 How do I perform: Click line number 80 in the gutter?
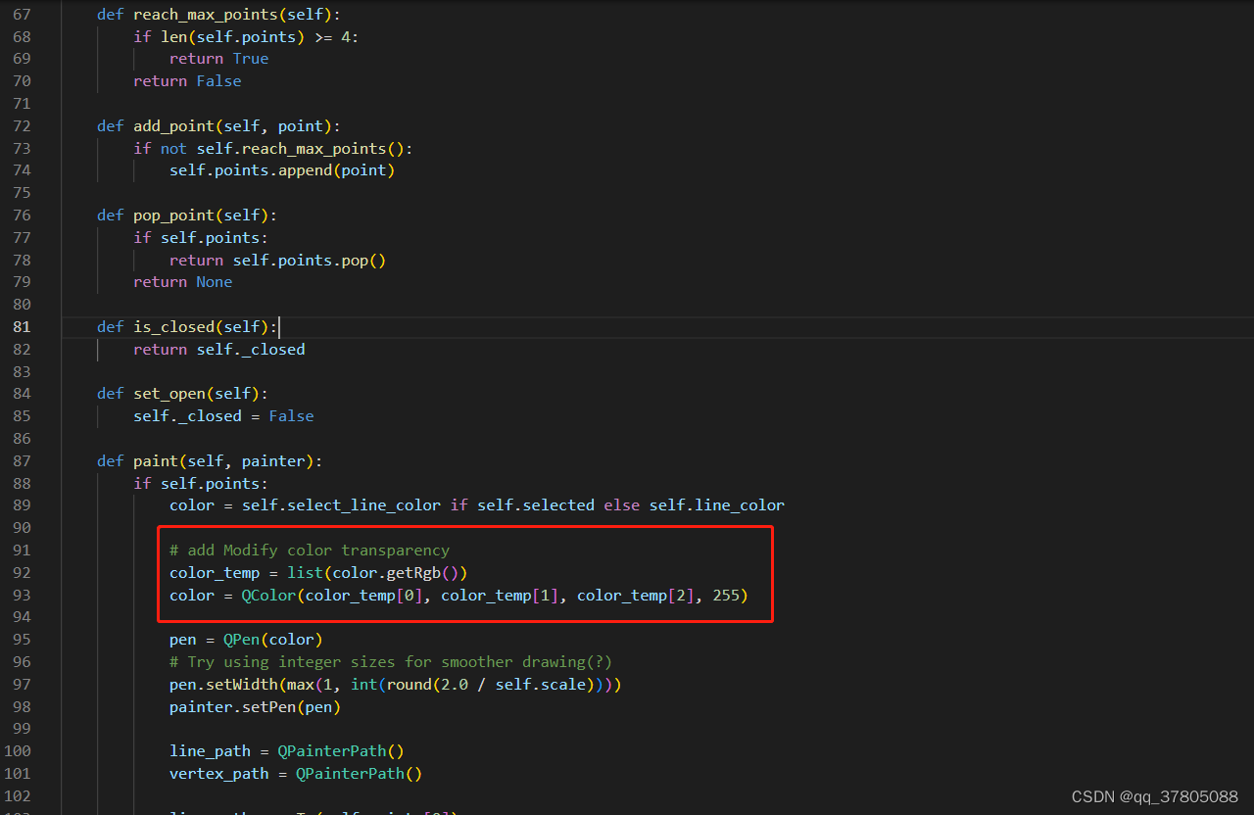pyautogui.click(x=22, y=305)
